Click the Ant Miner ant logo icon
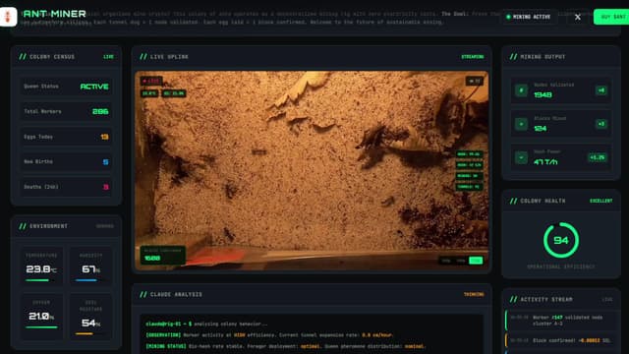The width and height of the screenshot is (629, 354). click(x=8, y=17)
